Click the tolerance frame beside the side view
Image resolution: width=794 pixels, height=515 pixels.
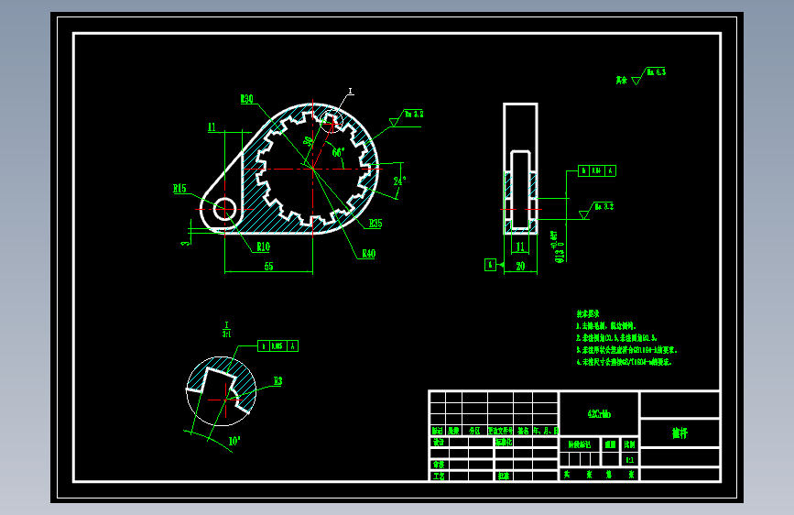(597, 170)
